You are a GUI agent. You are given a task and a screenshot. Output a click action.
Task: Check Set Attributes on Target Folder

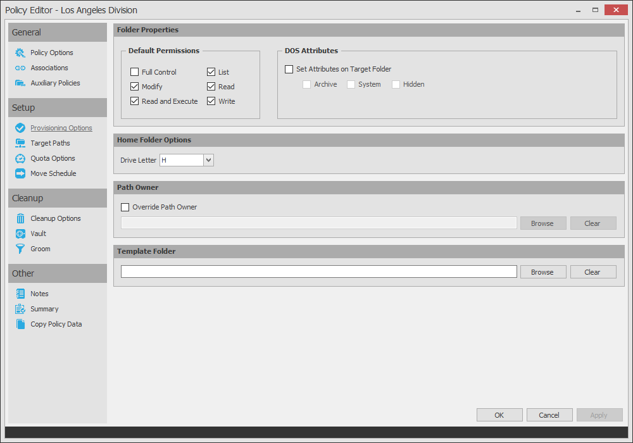[x=289, y=69]
